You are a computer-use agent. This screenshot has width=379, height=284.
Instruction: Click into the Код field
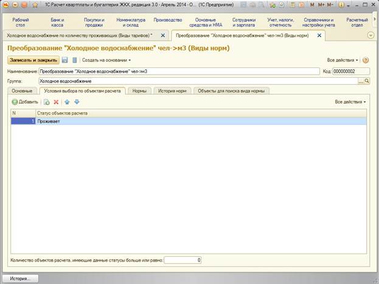(351, 72)
